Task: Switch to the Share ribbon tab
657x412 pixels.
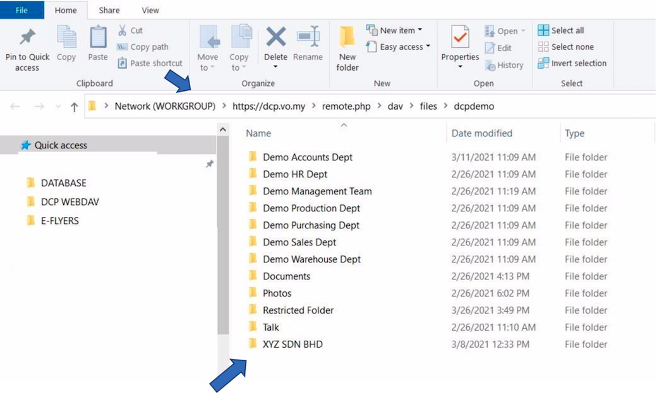Action: [109, 10]
